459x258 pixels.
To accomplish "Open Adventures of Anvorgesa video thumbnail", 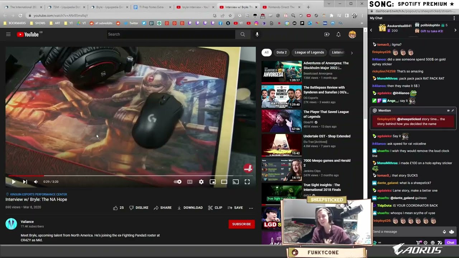I will pyautogui.click(x=281, y=72).
